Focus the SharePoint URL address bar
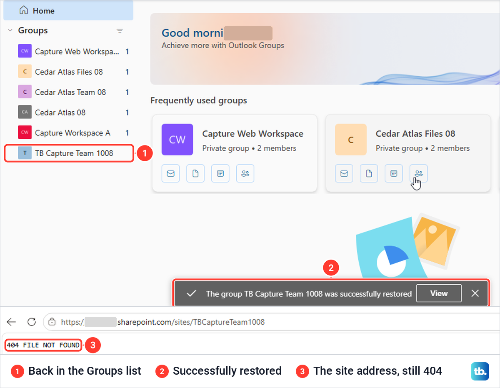This screenshot has width=500, height=388. click(271, 322)
